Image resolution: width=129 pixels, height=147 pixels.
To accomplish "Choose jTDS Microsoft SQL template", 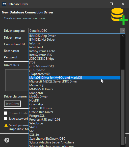I will pos(74,66).
